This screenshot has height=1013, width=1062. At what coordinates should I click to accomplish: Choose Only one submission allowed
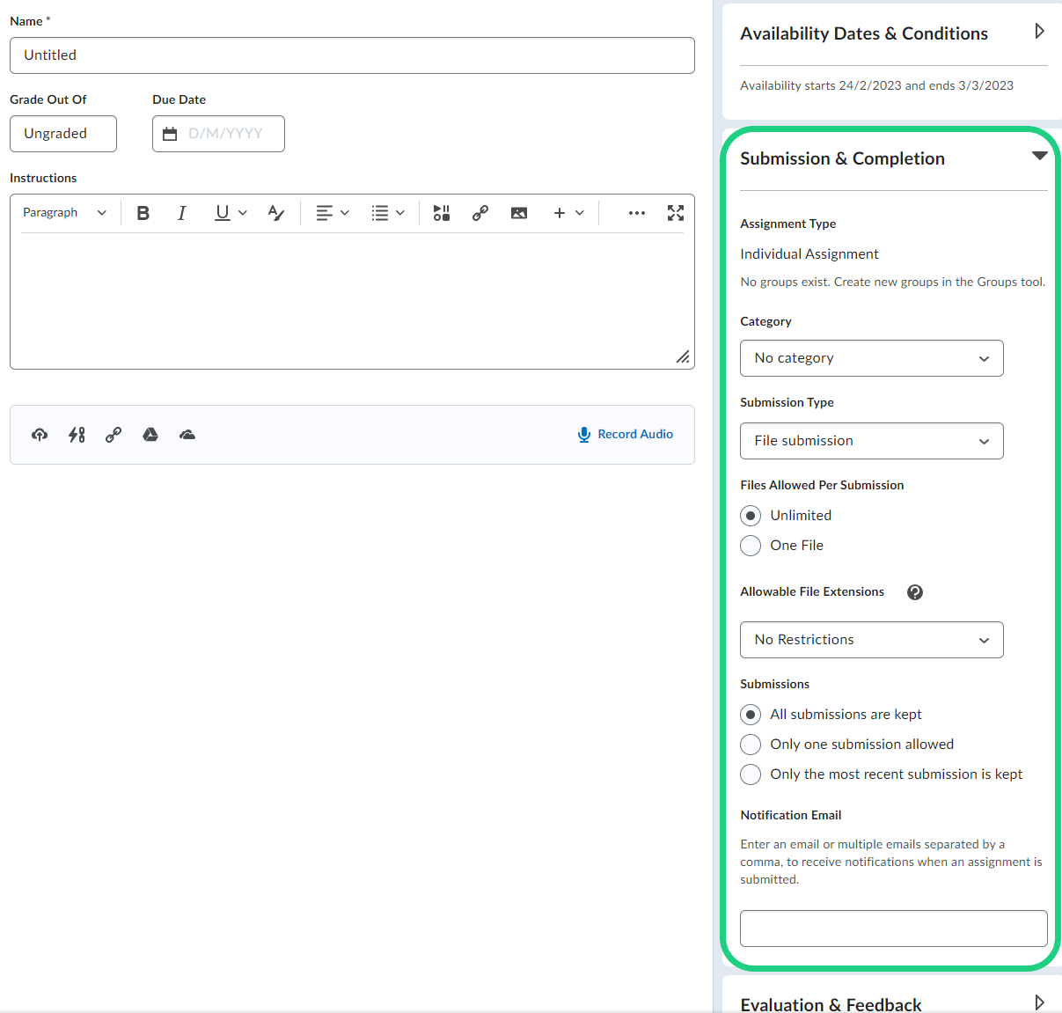[751, 745]
